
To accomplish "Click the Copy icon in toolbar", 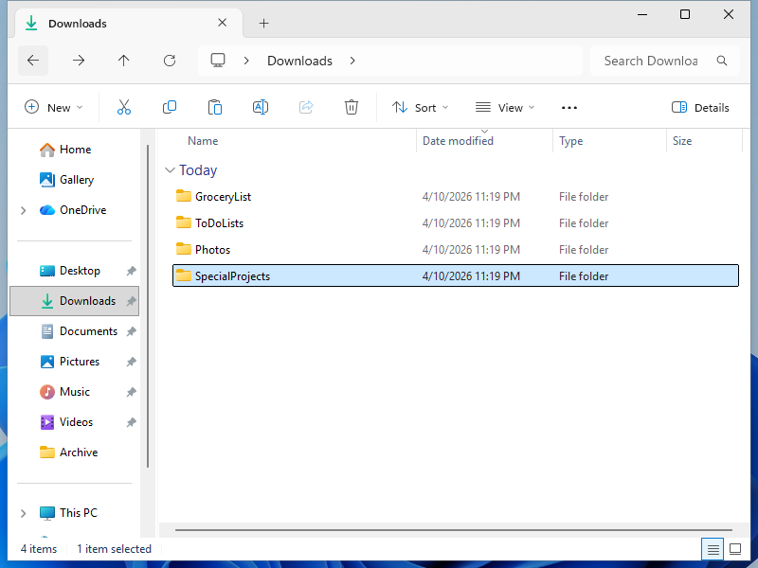I will pos(170,107).
